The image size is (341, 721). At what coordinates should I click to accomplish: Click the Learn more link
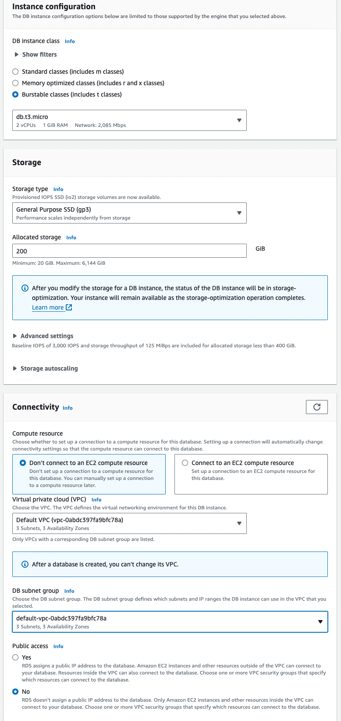(x=48, y=307)
